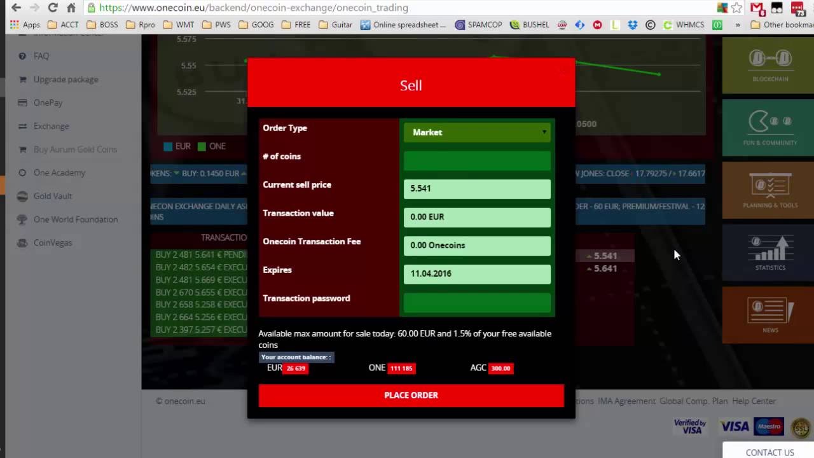The image size is (814, 458).
Task: Open the GOOG bookmarks folder
Action: click(256, 25)
